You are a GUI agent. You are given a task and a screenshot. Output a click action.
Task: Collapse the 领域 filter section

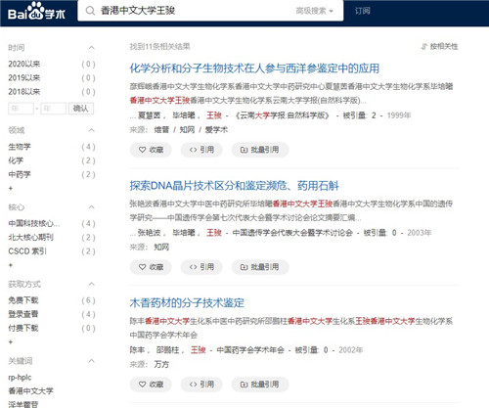[x=92, y=130]
